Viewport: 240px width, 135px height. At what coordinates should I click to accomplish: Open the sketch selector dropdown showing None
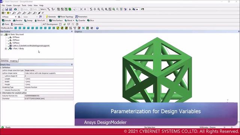click(x=37, y=17)
